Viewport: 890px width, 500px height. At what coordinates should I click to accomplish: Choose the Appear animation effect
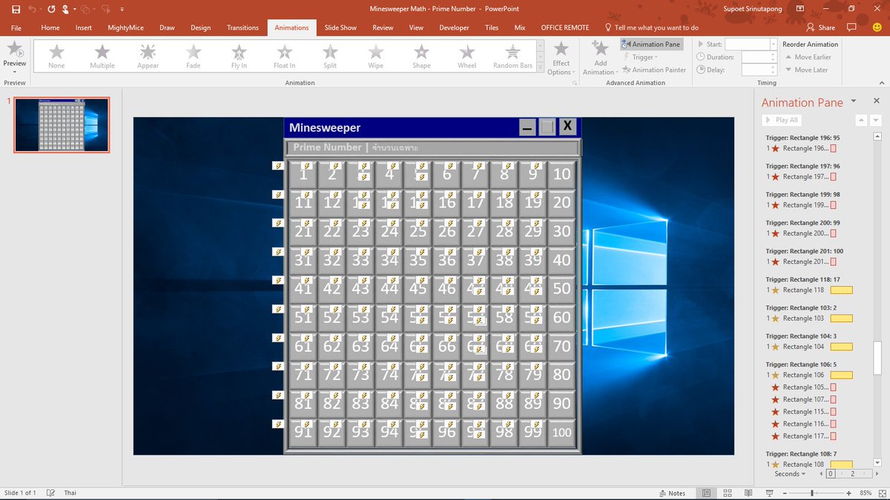tap(148, 56)
